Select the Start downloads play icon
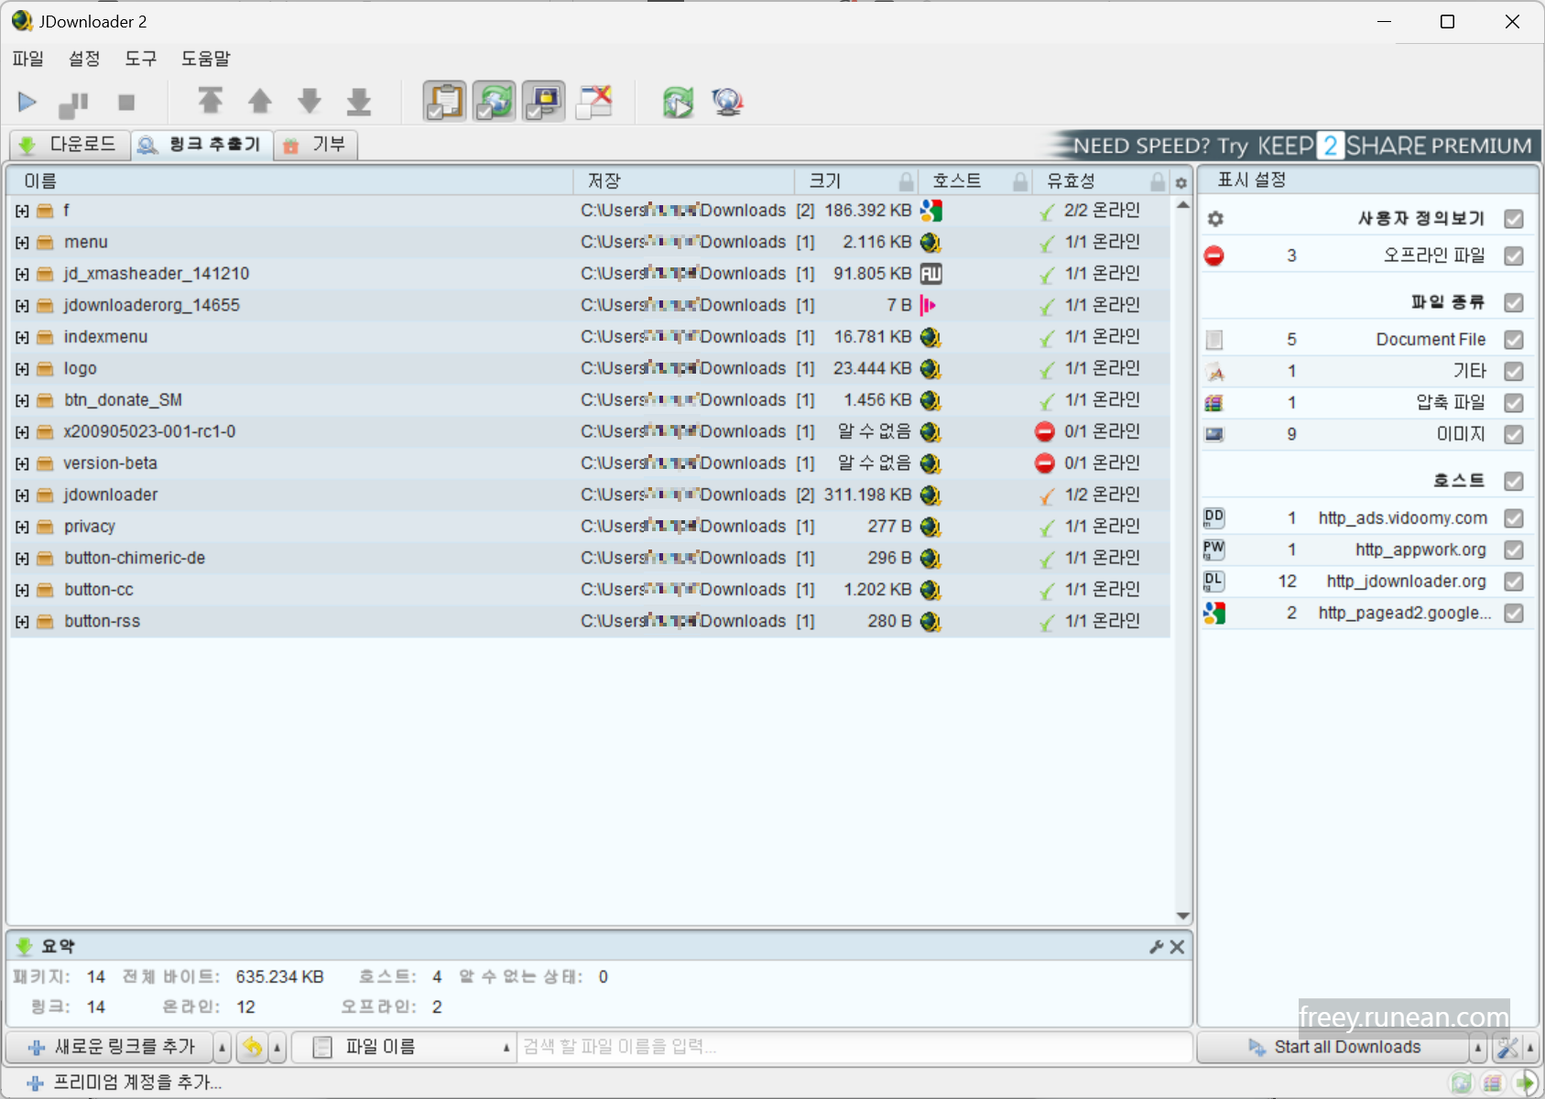This screenshot has height=1099, width=1545. coord(27,102)
